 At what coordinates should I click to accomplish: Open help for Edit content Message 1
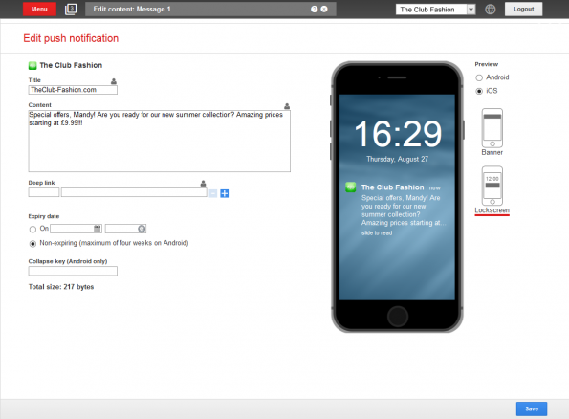click(315, 9)
